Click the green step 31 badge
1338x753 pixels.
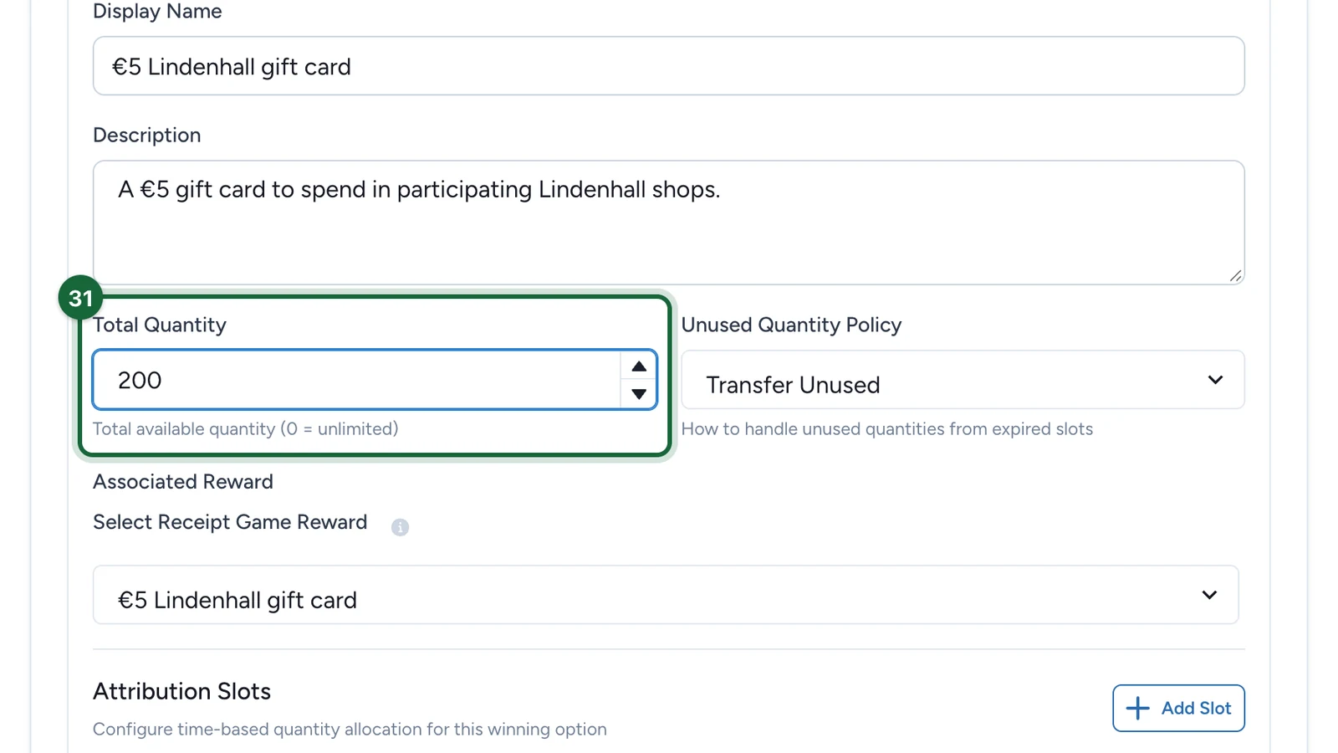tap(80, 298)
